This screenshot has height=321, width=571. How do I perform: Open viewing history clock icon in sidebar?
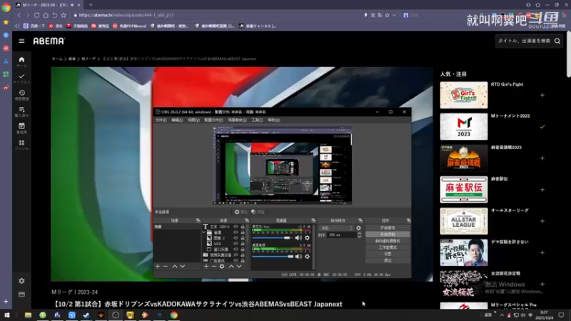pos(21,95)
